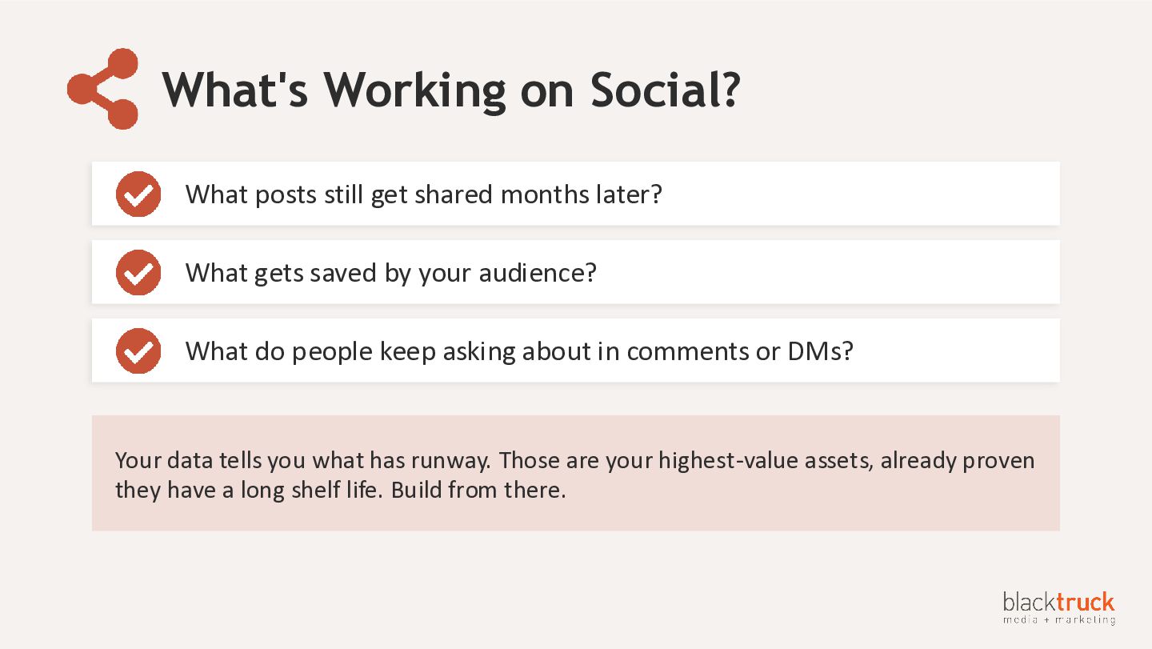Image resolution: width=1152 pixels, height=649 pixels.
Task: Click the text What posts still get shared months later?
Action: 424,194
